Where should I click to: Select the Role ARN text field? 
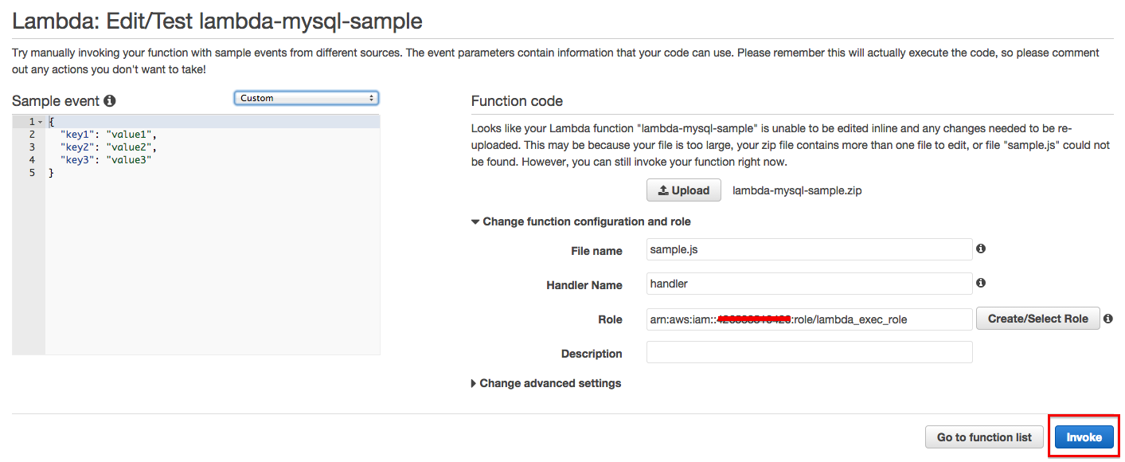809,319
